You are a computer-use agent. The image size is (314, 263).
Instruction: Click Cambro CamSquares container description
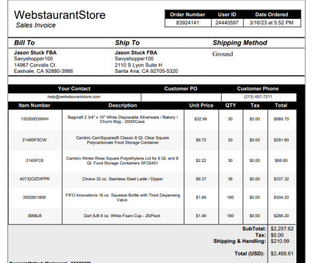coord(122,140)
